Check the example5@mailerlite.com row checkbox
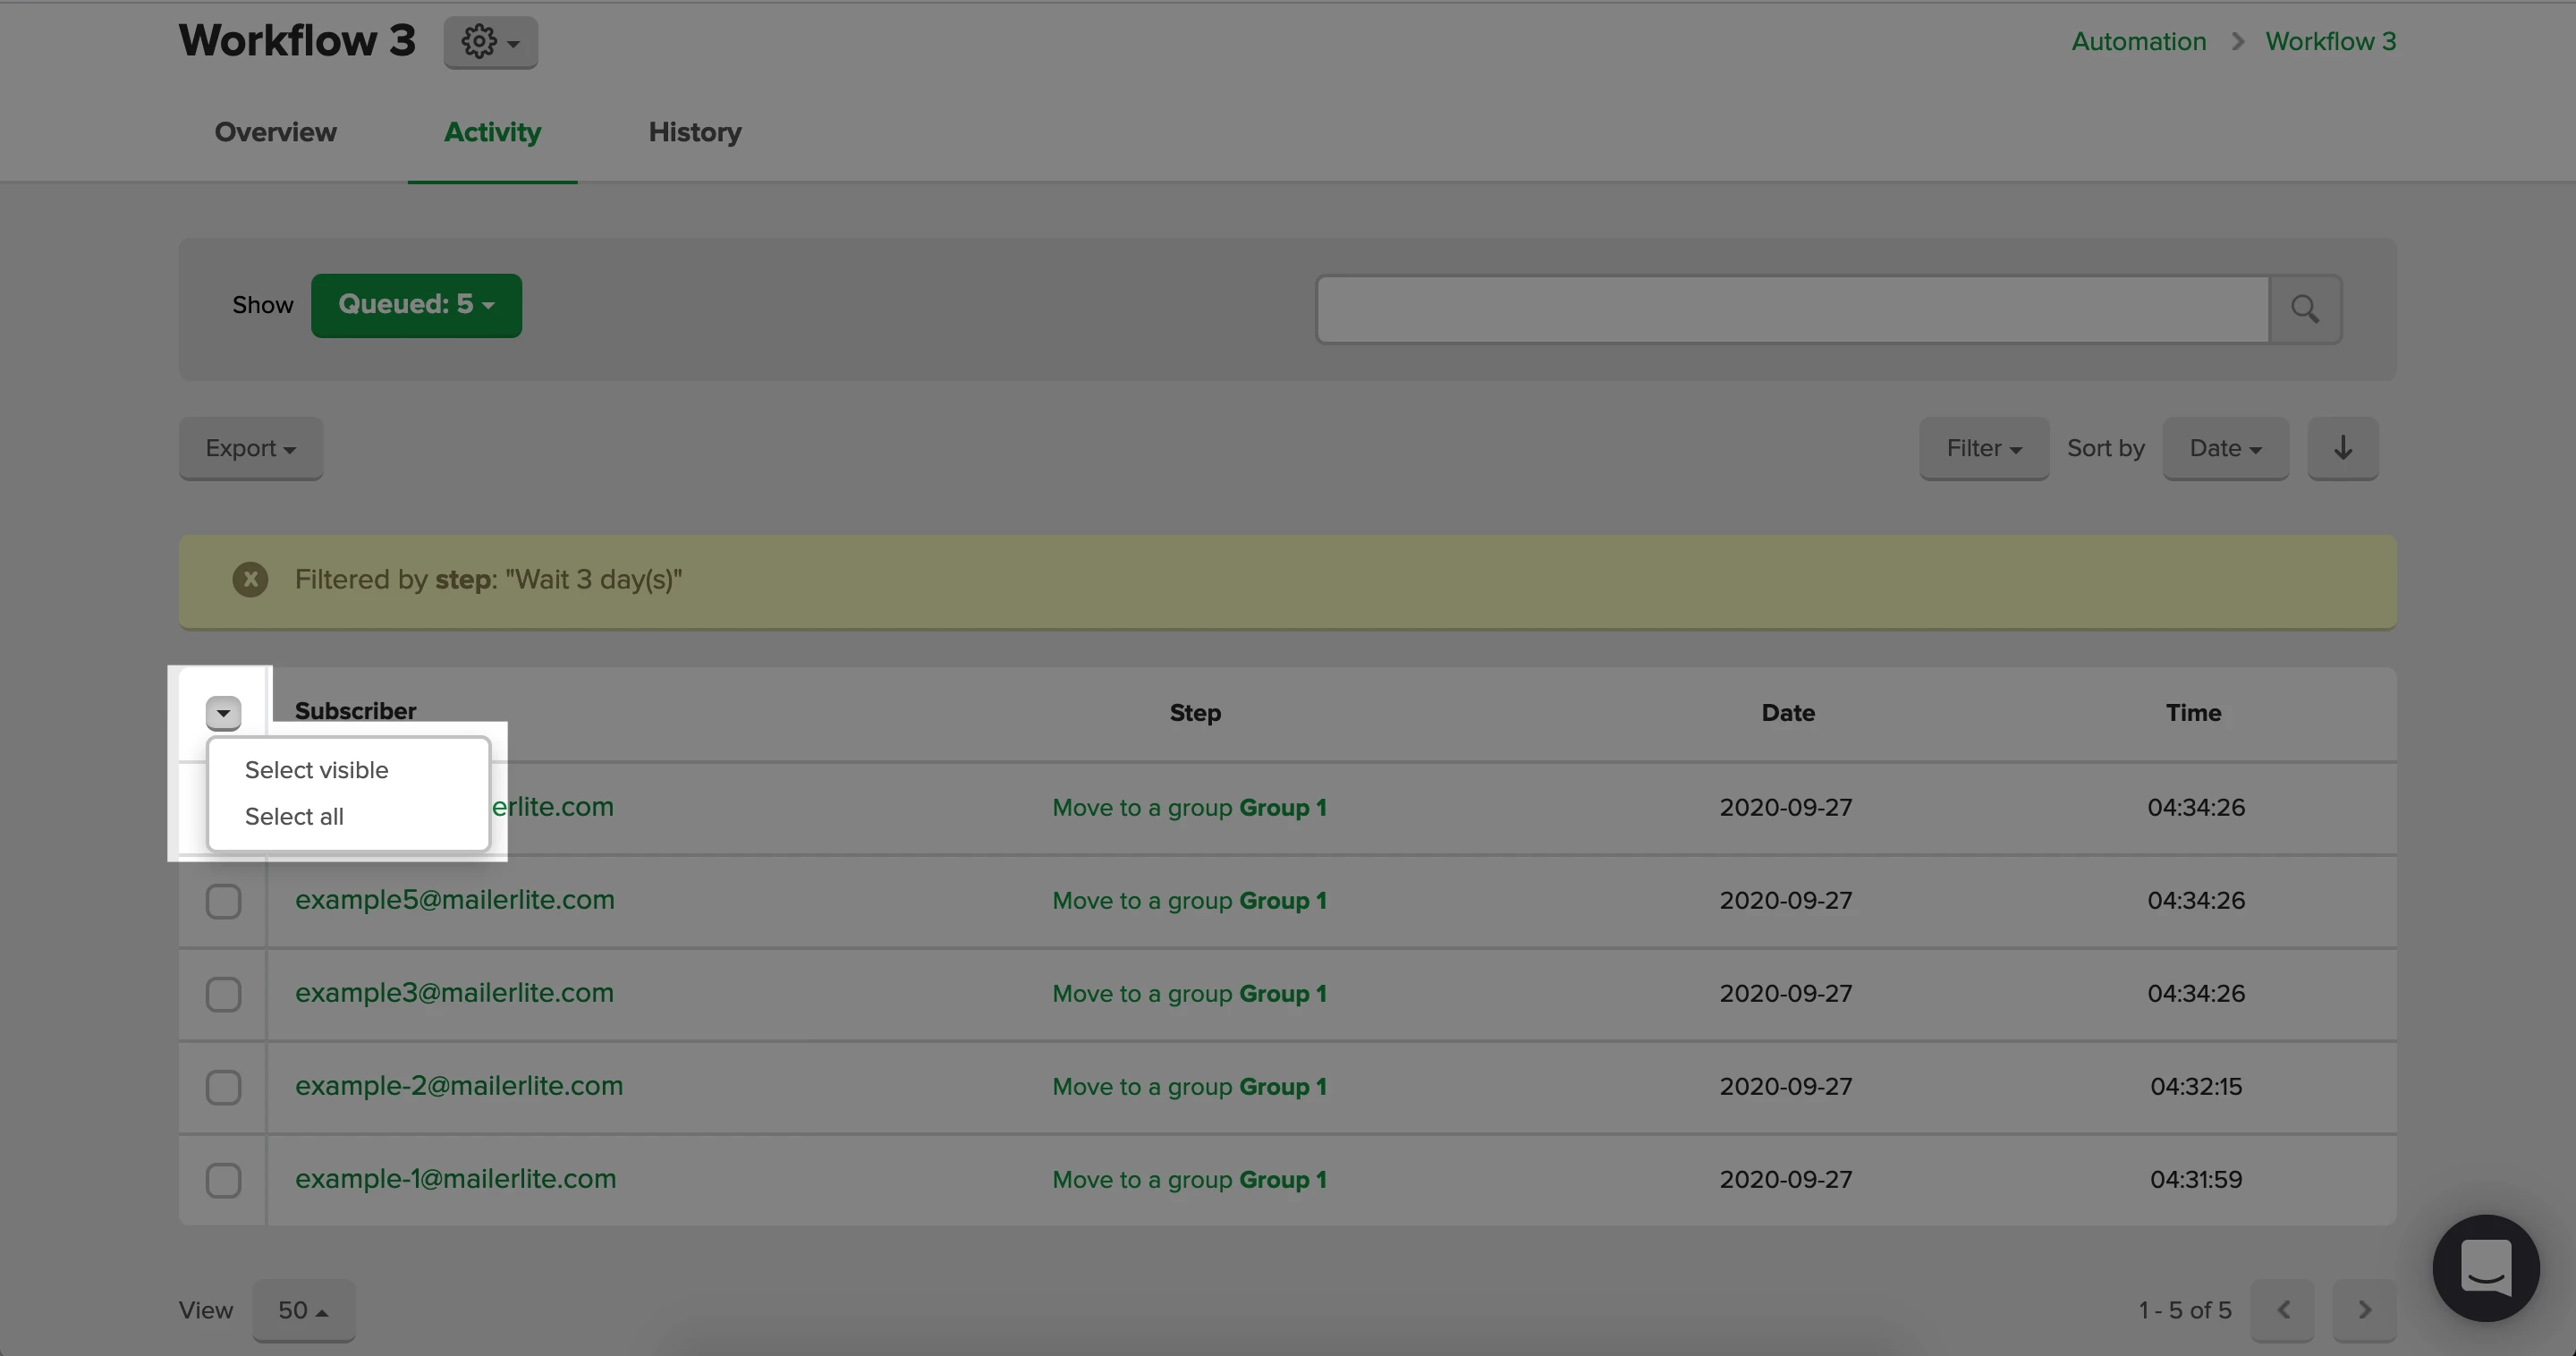2576x1356 pixels. coord(223,901)
